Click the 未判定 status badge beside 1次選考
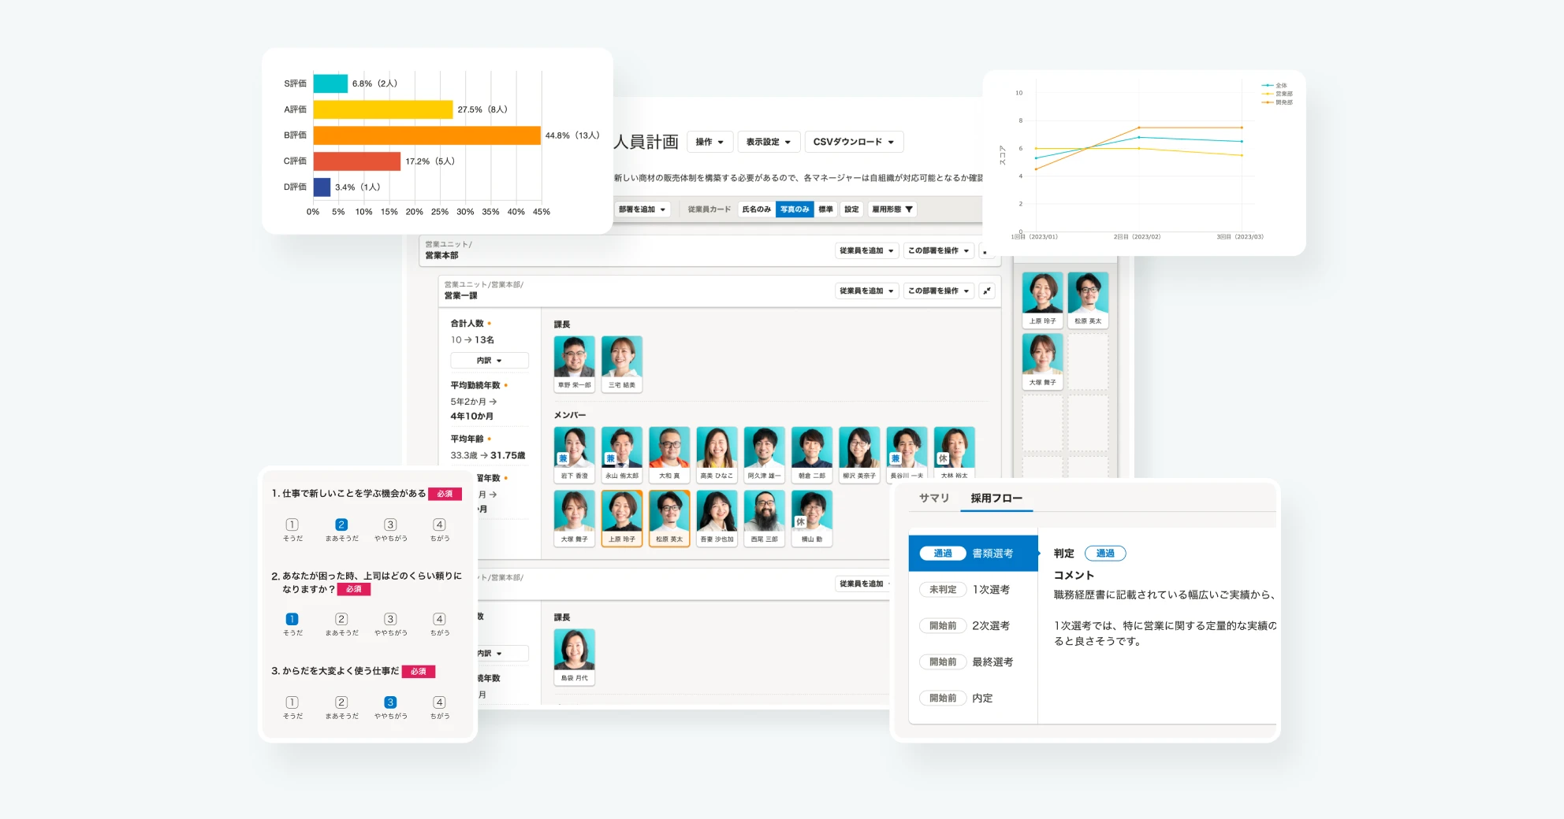Viewport: 1564px width, 819px height. pos(943,590)
